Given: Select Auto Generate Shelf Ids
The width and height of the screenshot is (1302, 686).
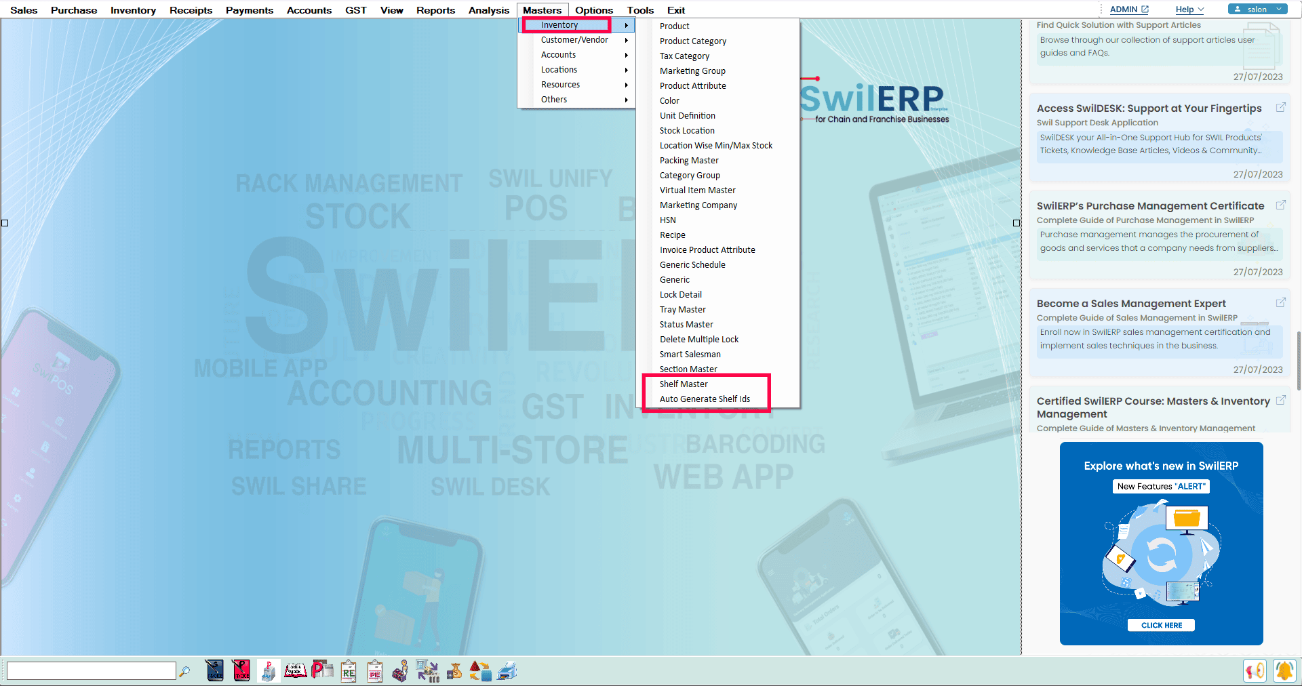Looking at the screenshot, I should (x=717, y=399).
